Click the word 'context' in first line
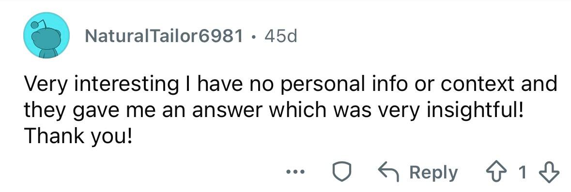 480,84
